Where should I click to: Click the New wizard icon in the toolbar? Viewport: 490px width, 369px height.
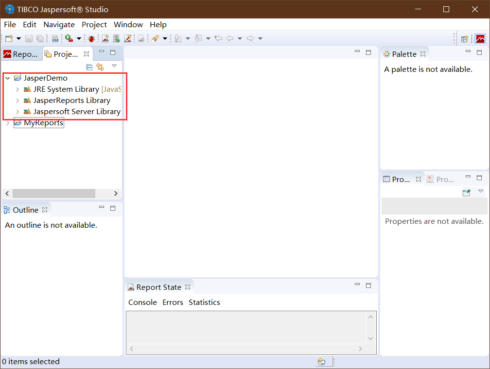(8, 38)
